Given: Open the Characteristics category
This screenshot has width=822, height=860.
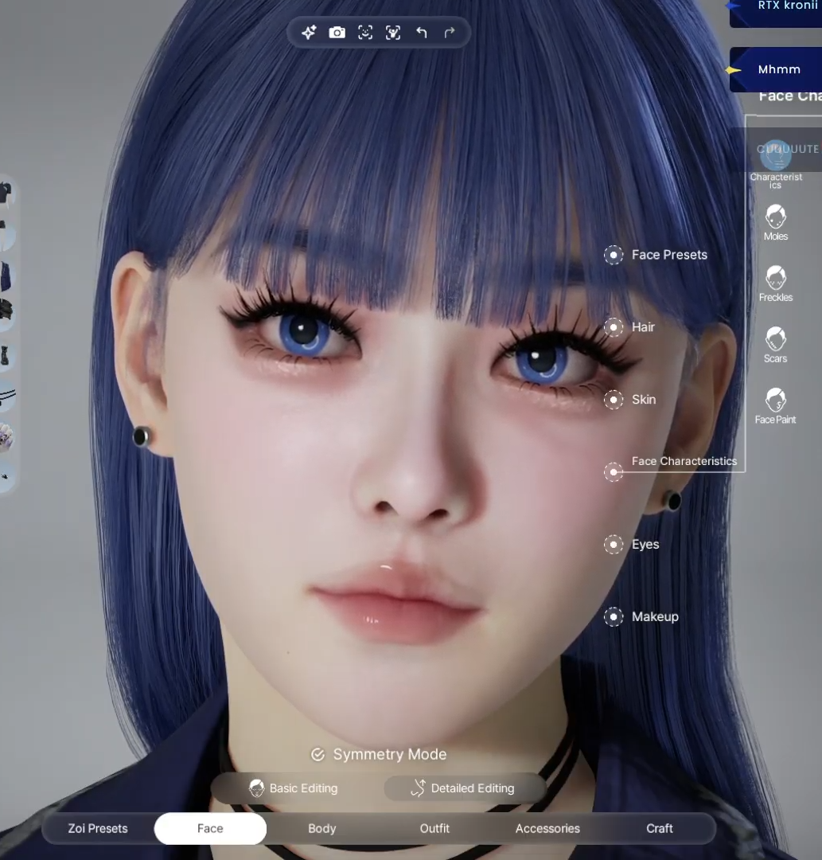Looking at the screenshot, I should coord(775,165).
